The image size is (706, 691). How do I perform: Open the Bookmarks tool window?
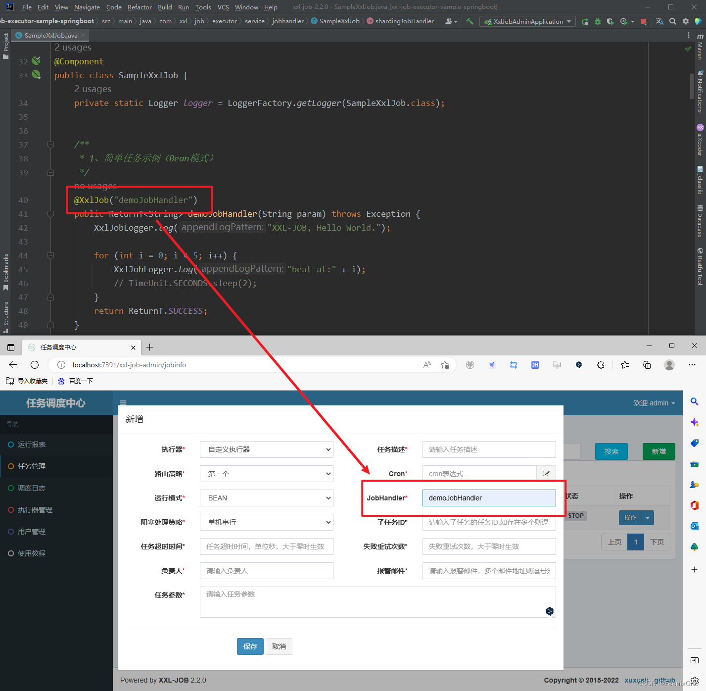6,272
